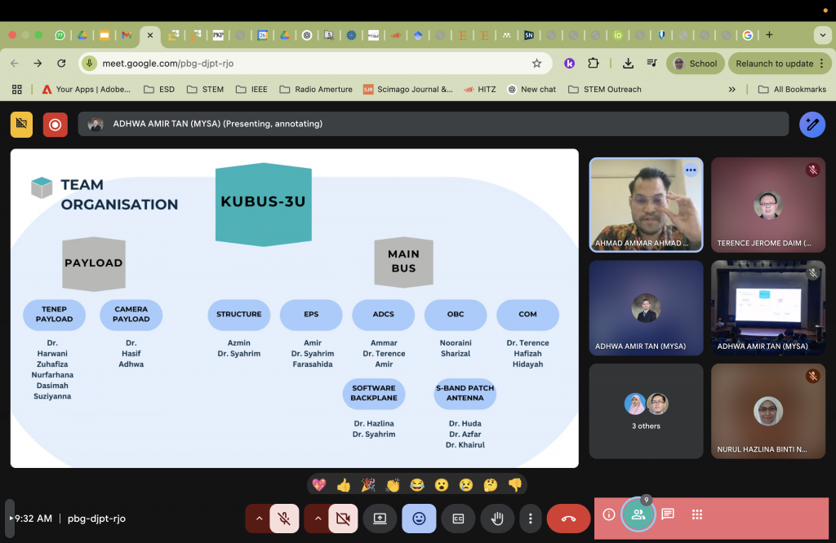
Task: Open options on Ahmad Ammar's video tile
Action: (691, 170)
